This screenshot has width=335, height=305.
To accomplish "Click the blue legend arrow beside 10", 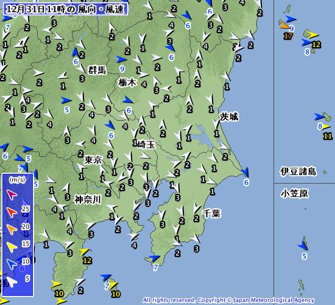I will click(12, 264).
